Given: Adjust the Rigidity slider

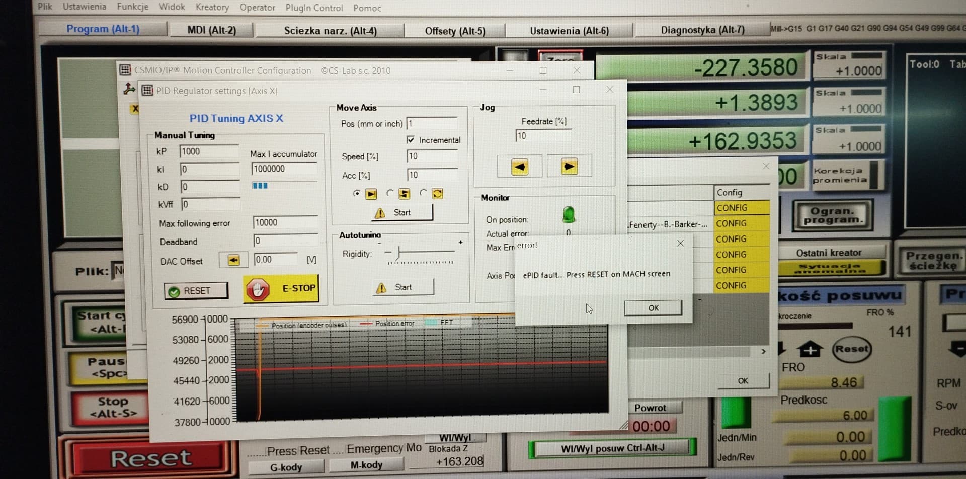Looking at the screenshot, I should point(398,252).
